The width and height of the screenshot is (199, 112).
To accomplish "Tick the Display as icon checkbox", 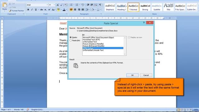I will 129,37.
